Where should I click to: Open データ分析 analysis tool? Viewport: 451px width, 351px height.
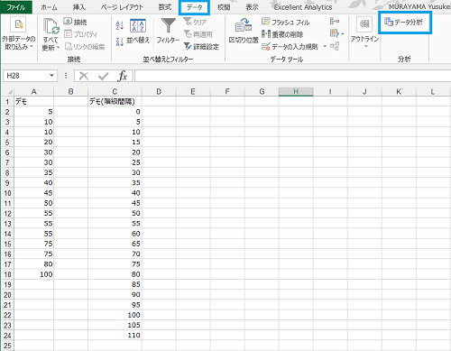pos(404,22)
